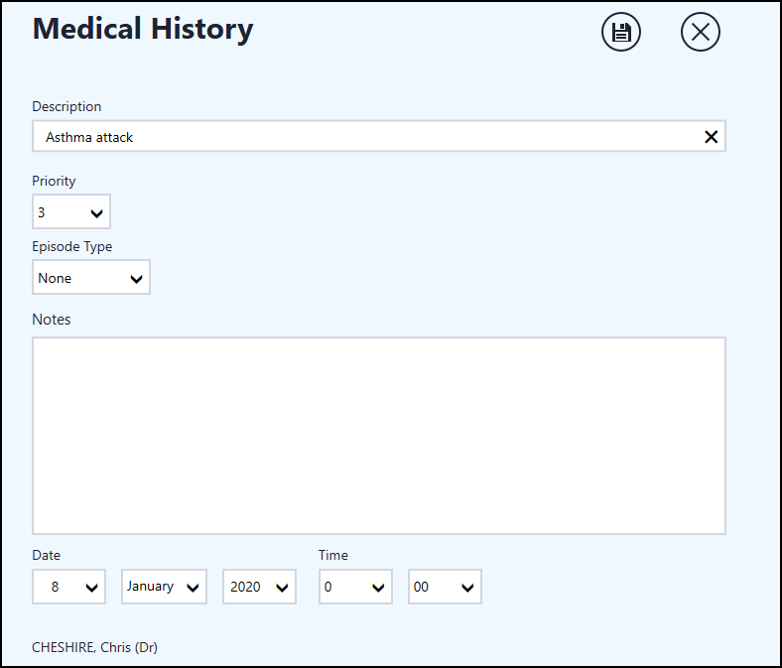
Task: Click the clinician name CHESHIRE, Chris (Dr)
Action: (94, 648)
